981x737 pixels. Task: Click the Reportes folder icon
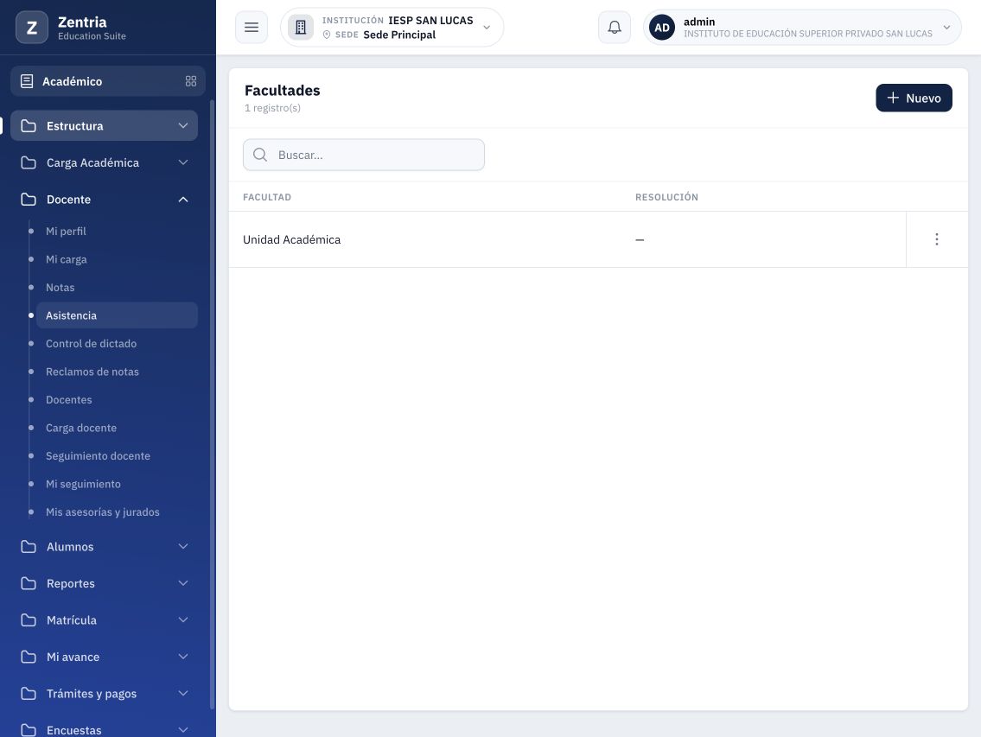point(29,584)
